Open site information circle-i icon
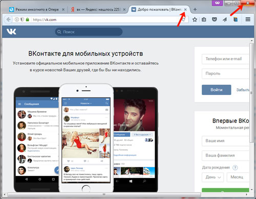The height and width of the screenshot is (199, 256). point(17,19)
